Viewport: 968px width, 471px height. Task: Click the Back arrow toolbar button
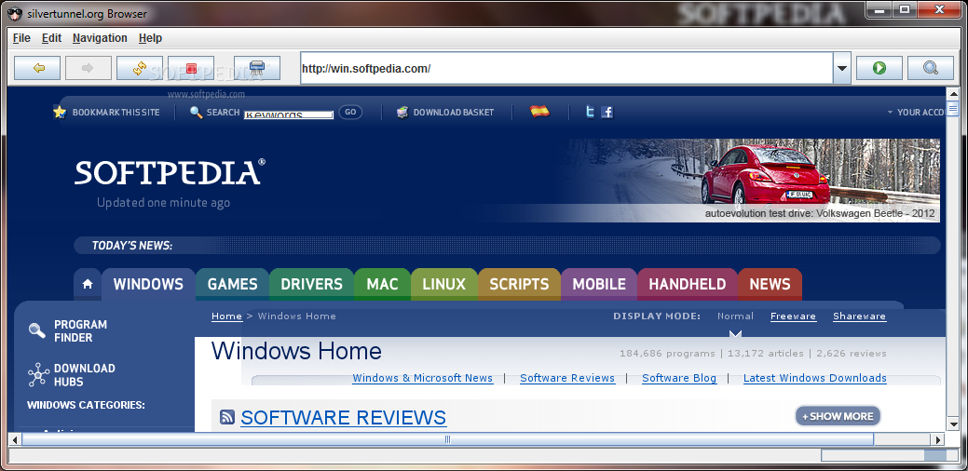[37, 68]
